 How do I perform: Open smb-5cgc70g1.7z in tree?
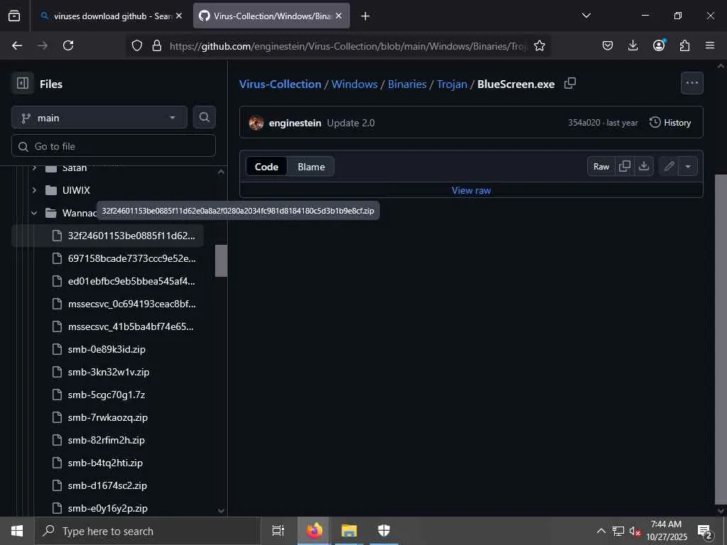(108, 395)
